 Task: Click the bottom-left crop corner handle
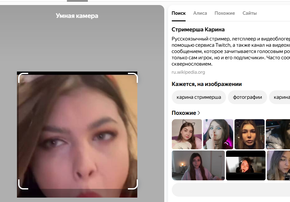click(23, 184)
